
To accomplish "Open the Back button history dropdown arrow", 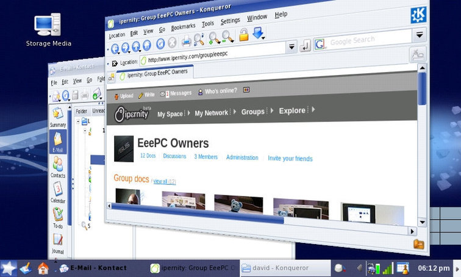I will coord(121,51).
